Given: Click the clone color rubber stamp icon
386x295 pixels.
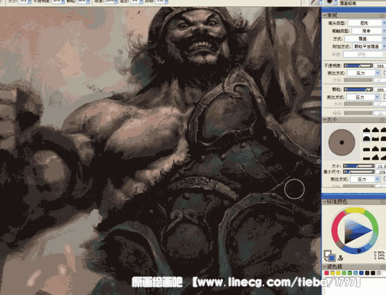Looking at the screenshot, I should (341, 257).
